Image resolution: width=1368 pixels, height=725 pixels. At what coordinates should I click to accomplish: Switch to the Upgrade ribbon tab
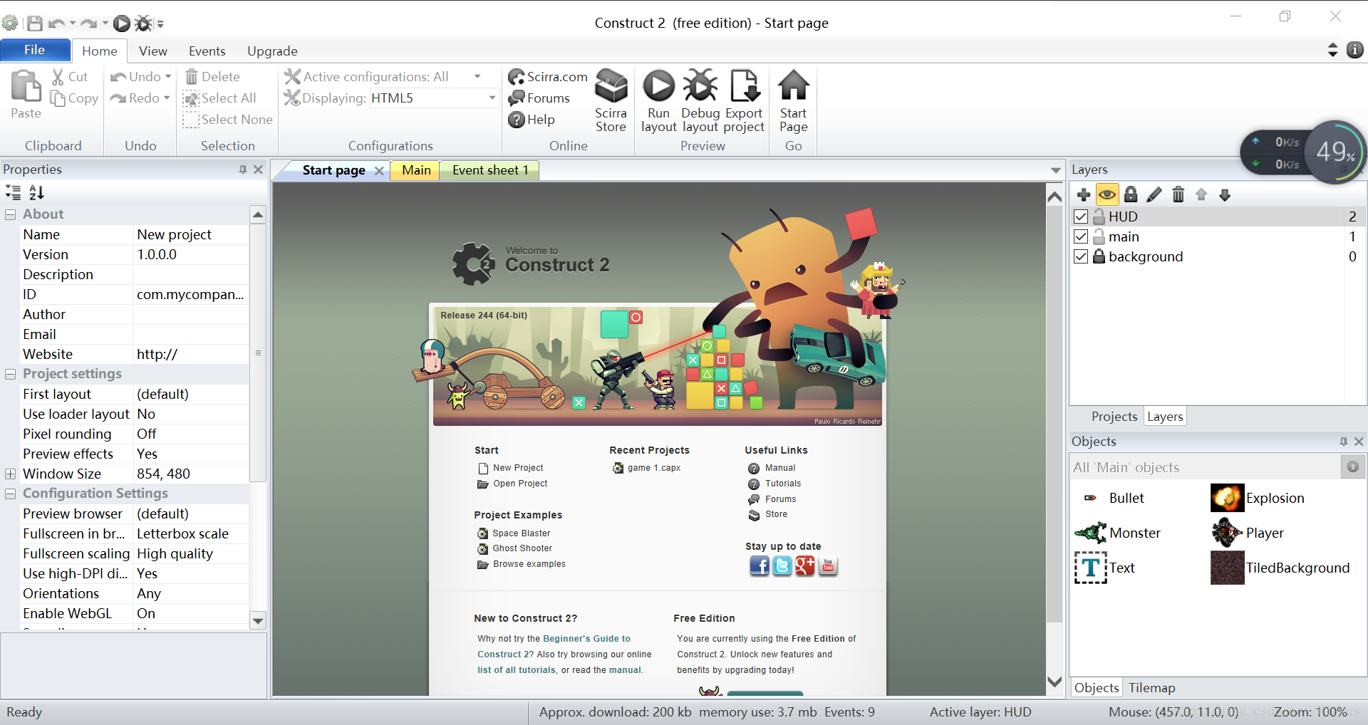coord(272,51)
